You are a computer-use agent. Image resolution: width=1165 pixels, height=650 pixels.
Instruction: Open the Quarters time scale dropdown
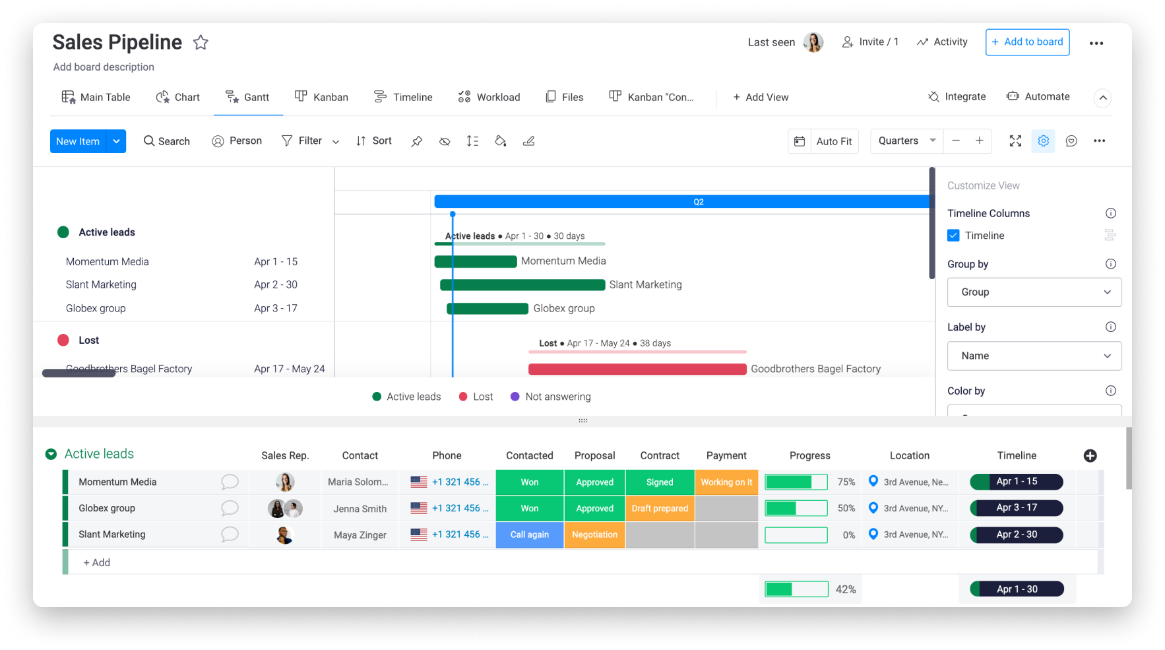coord(907,141)
